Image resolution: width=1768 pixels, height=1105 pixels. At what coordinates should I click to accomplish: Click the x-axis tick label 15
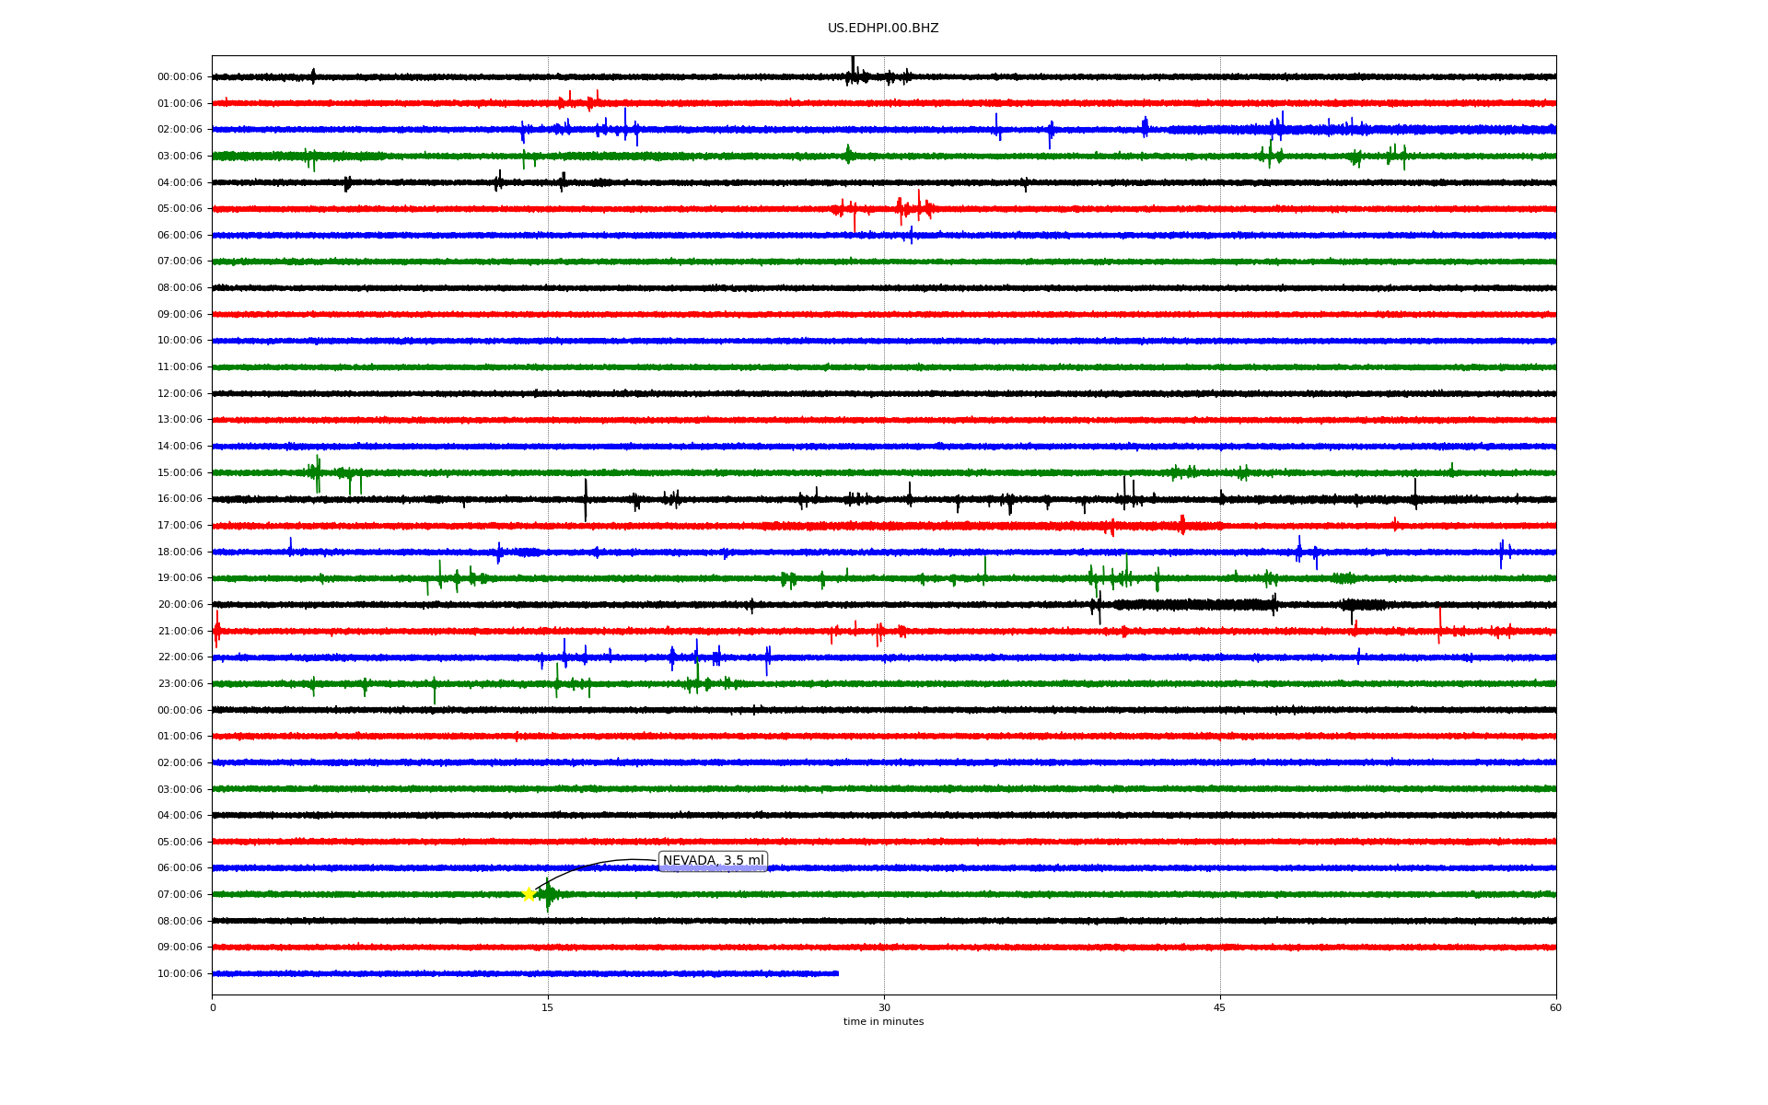pos(548,1007)
